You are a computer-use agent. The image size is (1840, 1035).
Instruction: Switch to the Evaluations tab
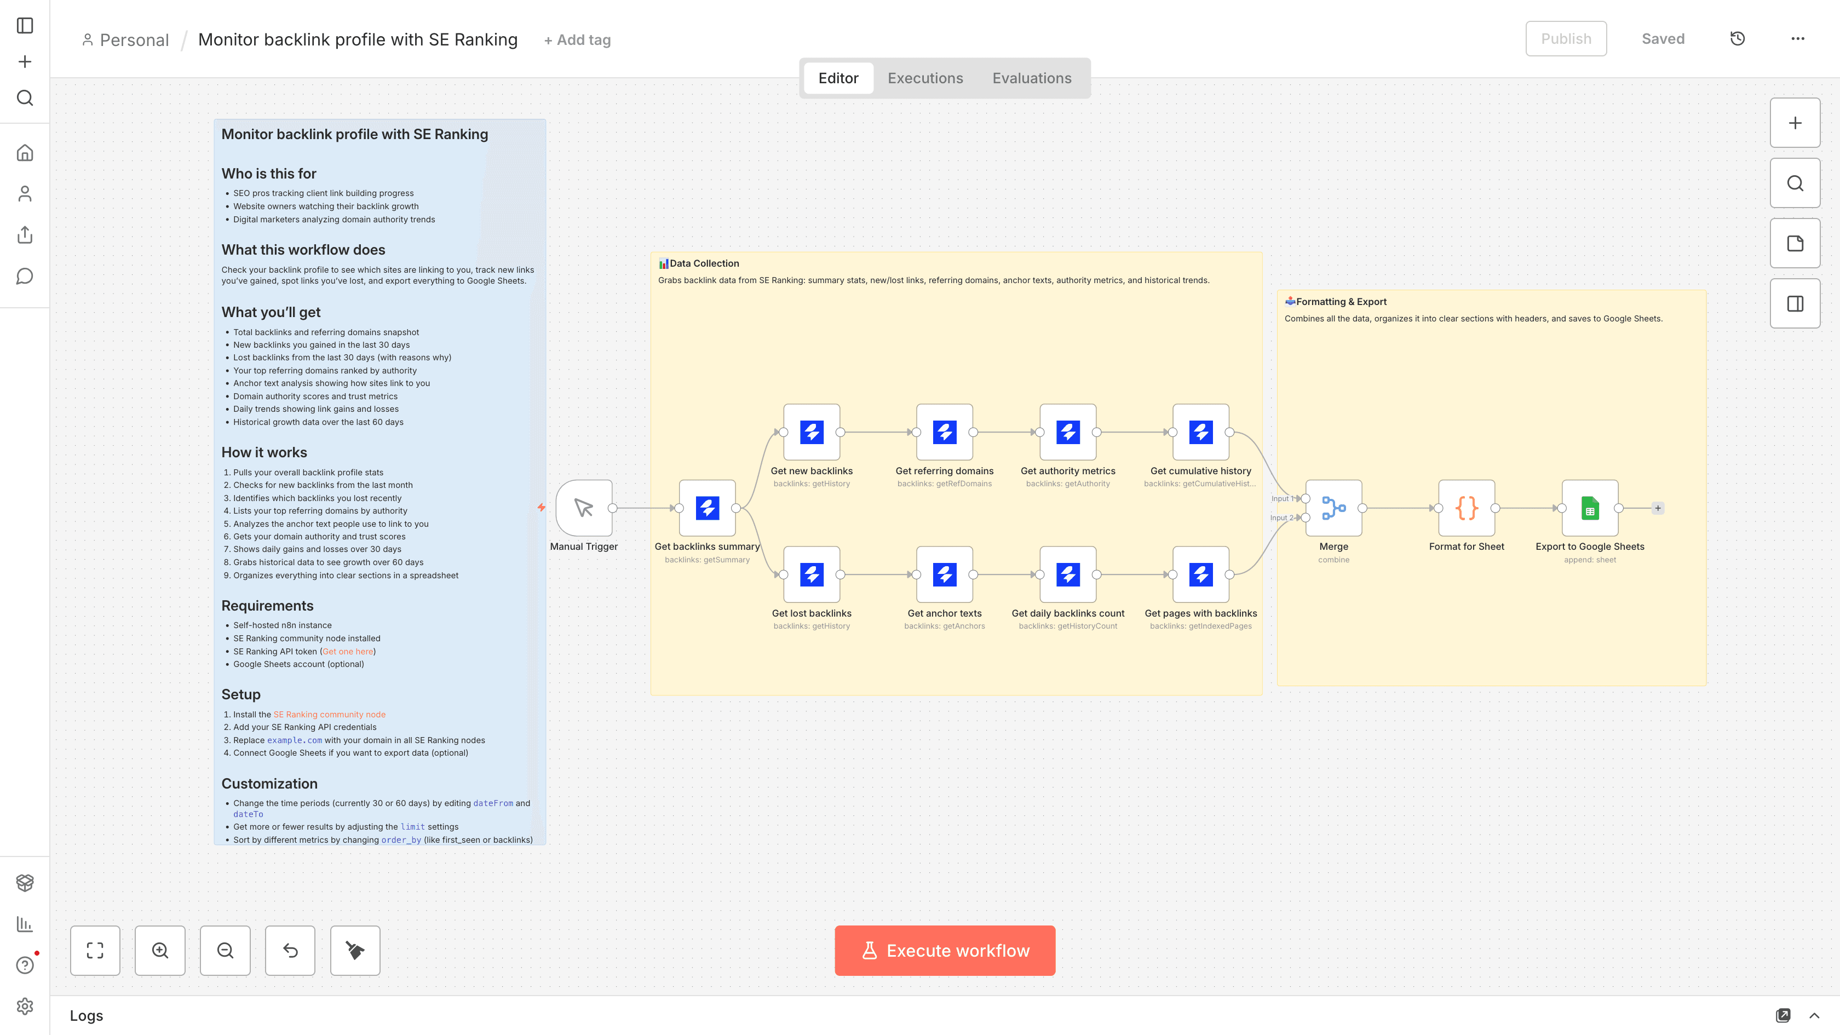[x=1031, y=78]
